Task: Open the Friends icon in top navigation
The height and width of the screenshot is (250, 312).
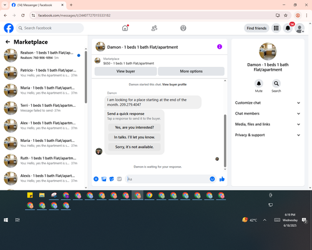Action: [x=154, y=28]
